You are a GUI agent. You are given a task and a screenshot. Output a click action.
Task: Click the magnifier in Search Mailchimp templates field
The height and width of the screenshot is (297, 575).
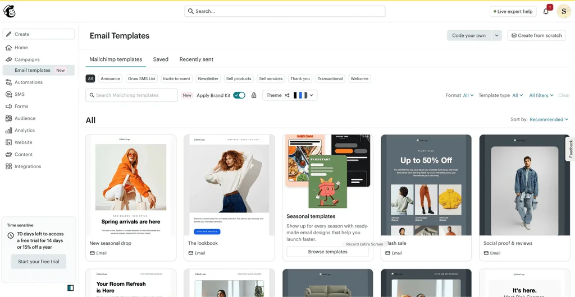(92, 95)
